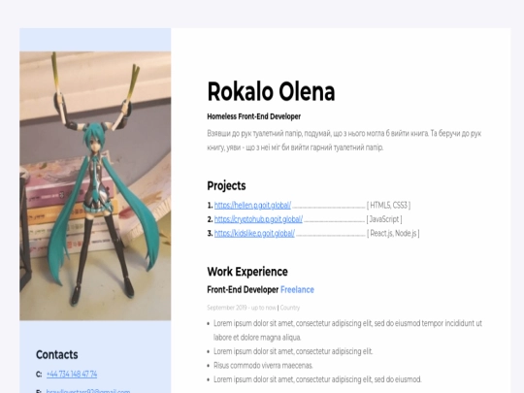
Task: Click the Homeless Front-End Developer subtitle
Action: click(x=254, y=116)
